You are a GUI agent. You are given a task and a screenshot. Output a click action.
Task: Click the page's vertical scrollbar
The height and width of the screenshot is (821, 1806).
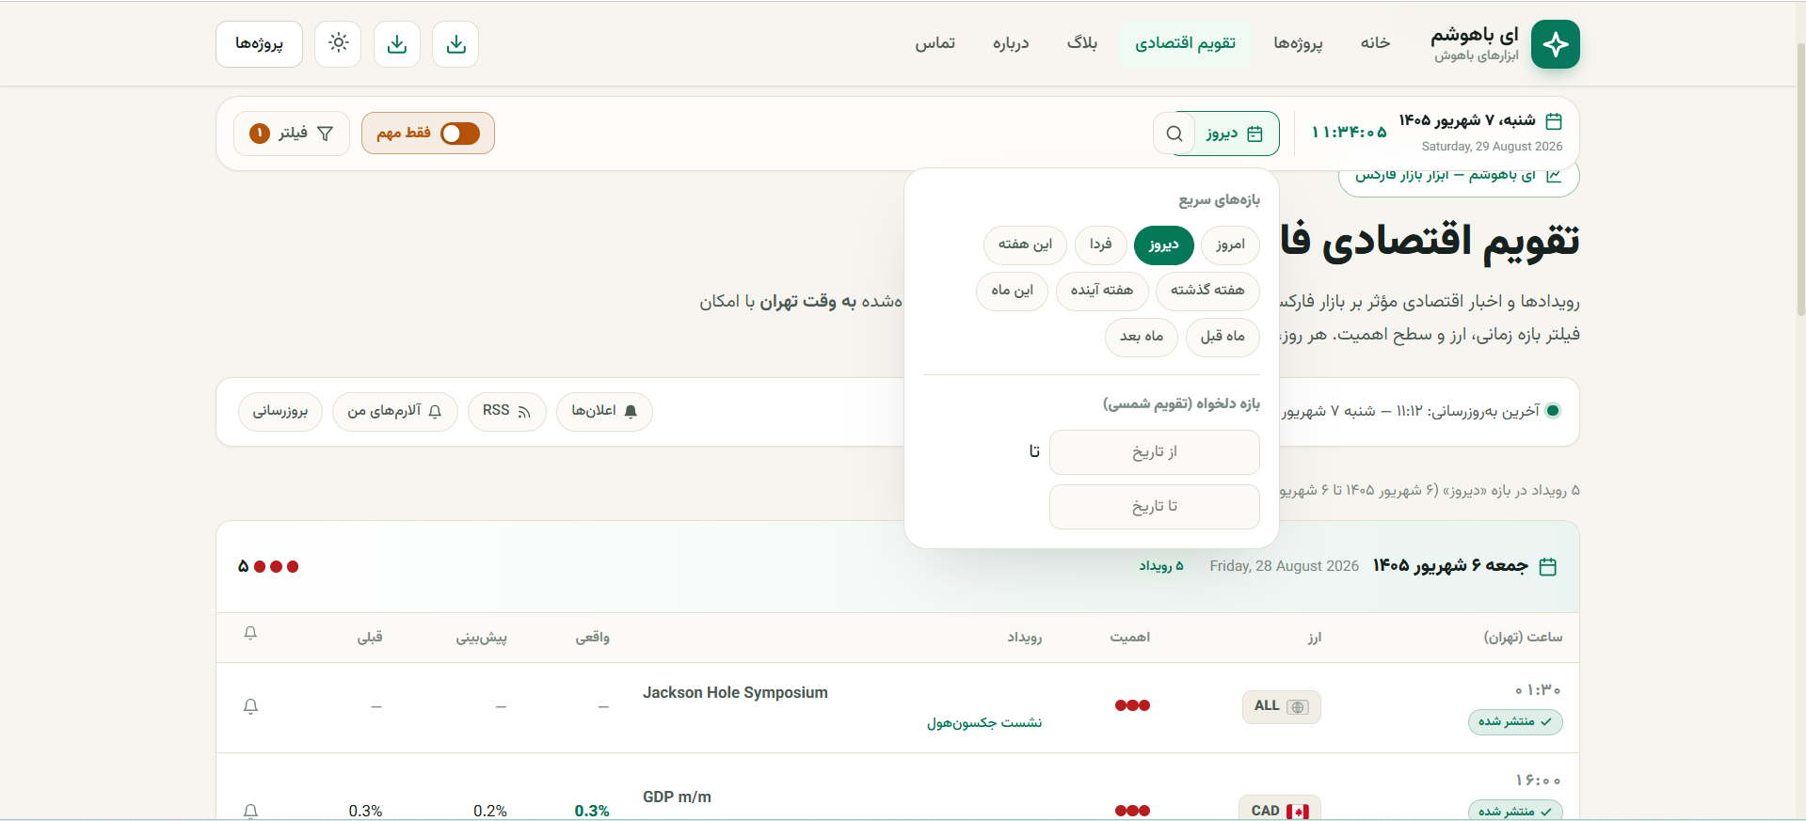pyautogui.click(x=1800, y=179)
